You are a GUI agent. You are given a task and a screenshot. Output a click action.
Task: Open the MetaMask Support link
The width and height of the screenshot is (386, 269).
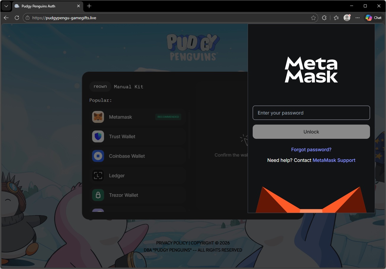pos(334,160)
